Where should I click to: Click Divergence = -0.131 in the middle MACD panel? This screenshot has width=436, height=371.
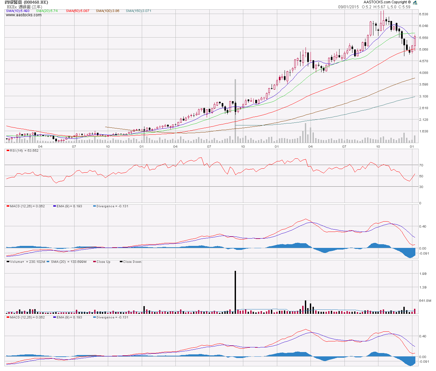coord(112,206)
